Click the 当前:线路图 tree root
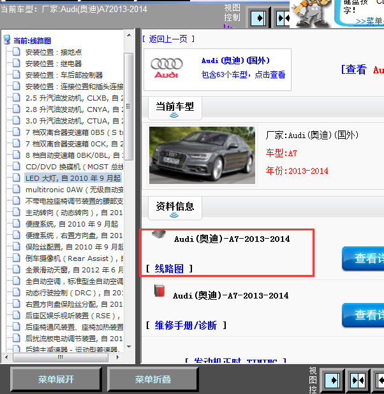The height and width of the screenshot is (394, 384). (x=32, y=41)
